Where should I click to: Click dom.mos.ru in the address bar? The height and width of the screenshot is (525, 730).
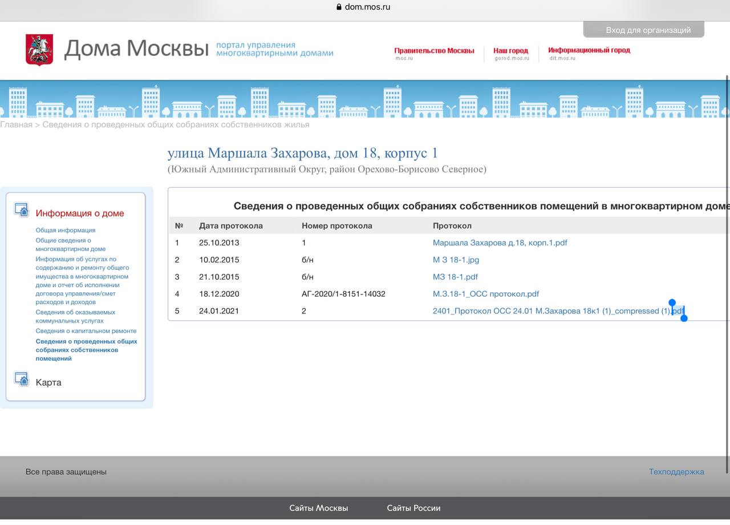[368, 7]
